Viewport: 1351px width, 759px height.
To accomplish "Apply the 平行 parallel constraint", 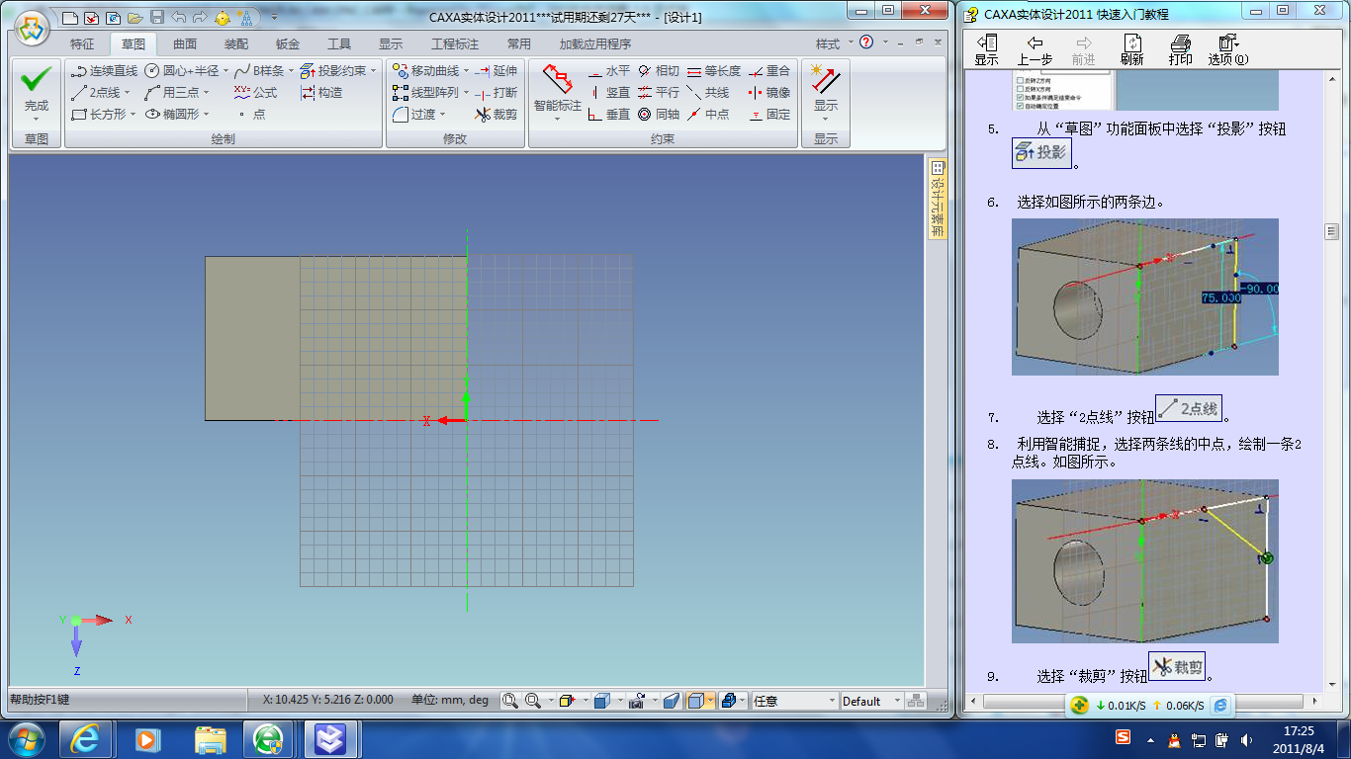I will coord(659,93).
